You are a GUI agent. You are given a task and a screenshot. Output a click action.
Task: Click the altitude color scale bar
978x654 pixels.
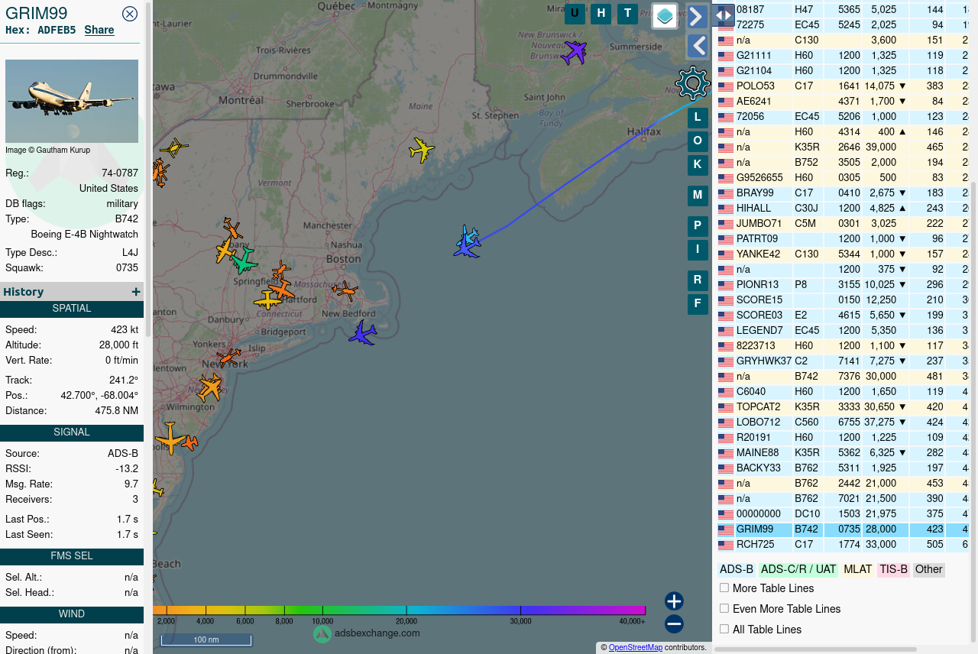[x=400, y=610]
